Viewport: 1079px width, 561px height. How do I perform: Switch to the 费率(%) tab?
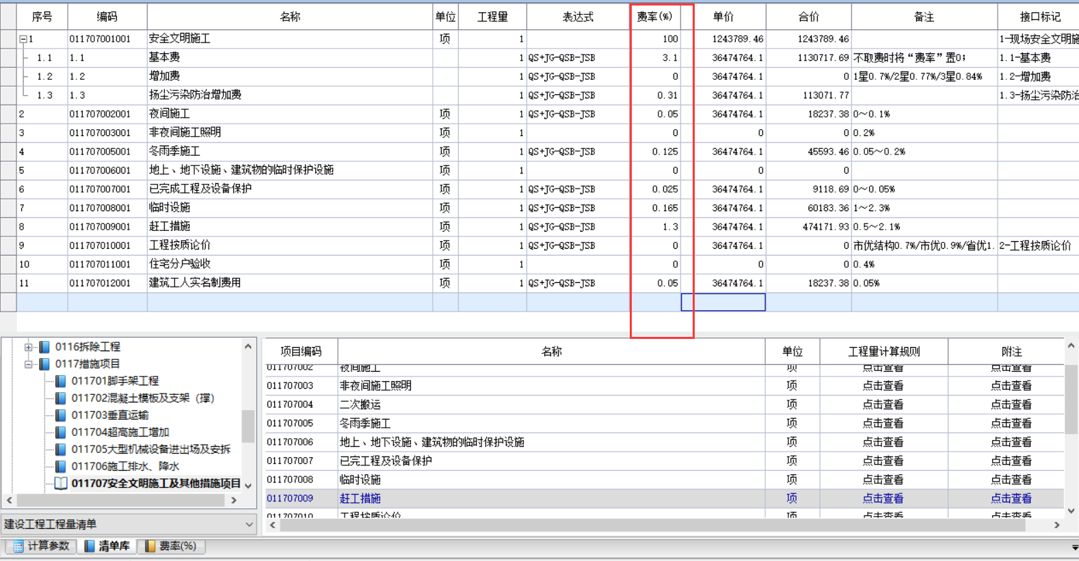[x=170, y=546]
